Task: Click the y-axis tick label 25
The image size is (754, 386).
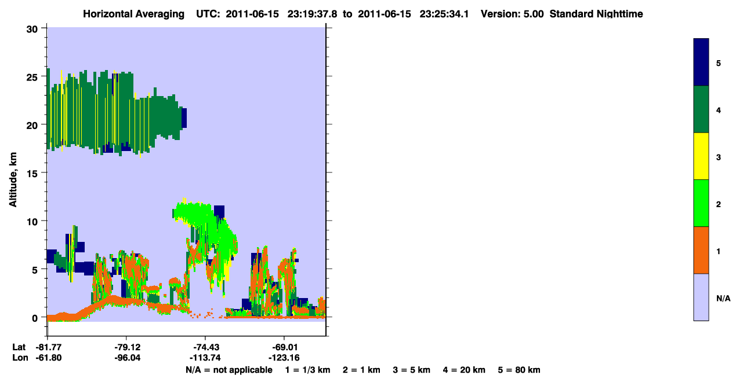Action: click(33, 77)
